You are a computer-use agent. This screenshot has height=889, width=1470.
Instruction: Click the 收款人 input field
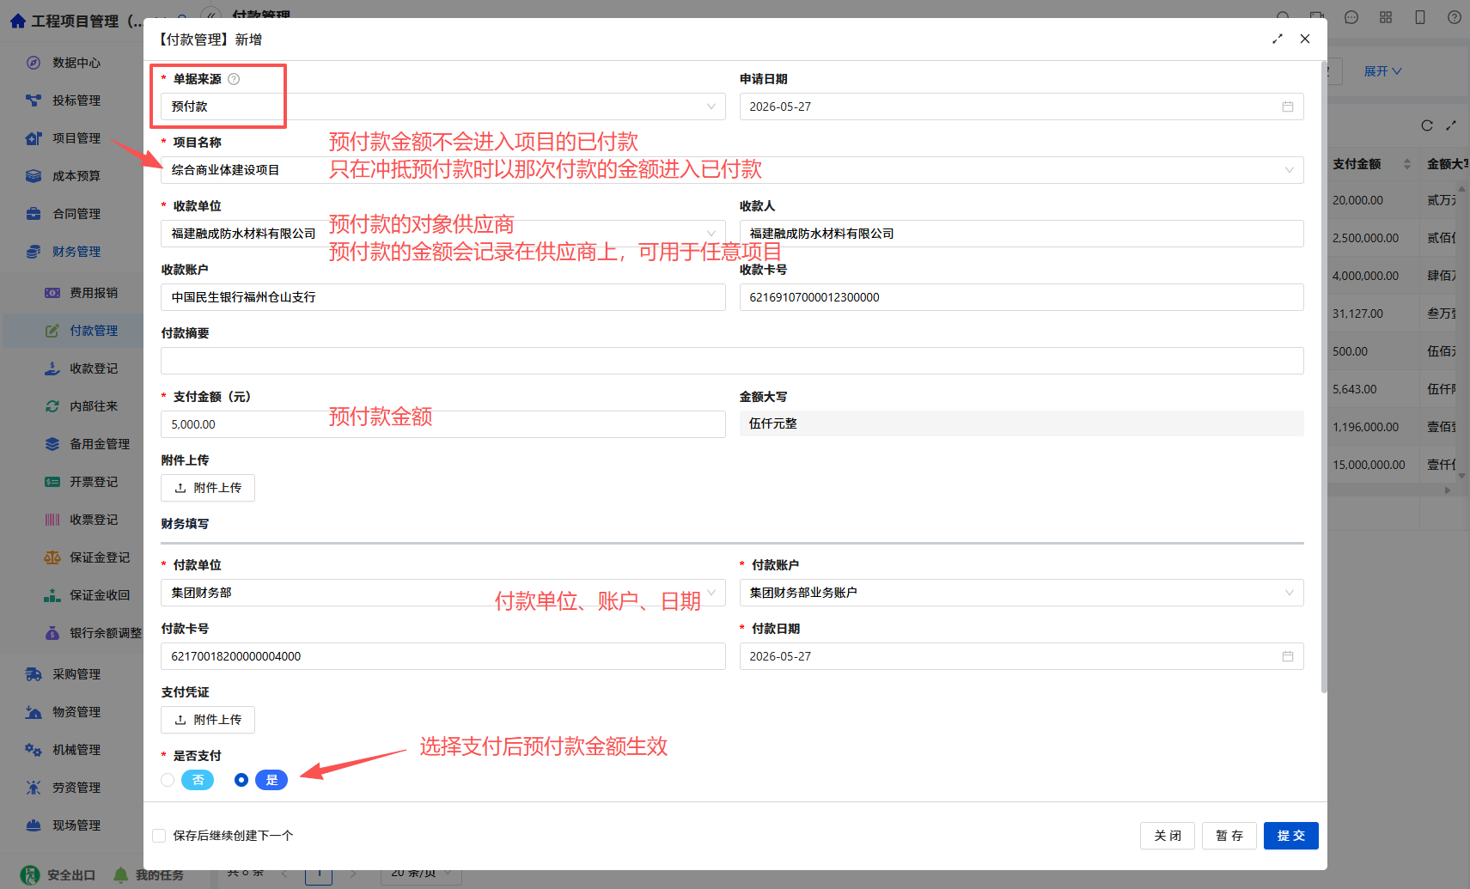[x=1022, y=234]
